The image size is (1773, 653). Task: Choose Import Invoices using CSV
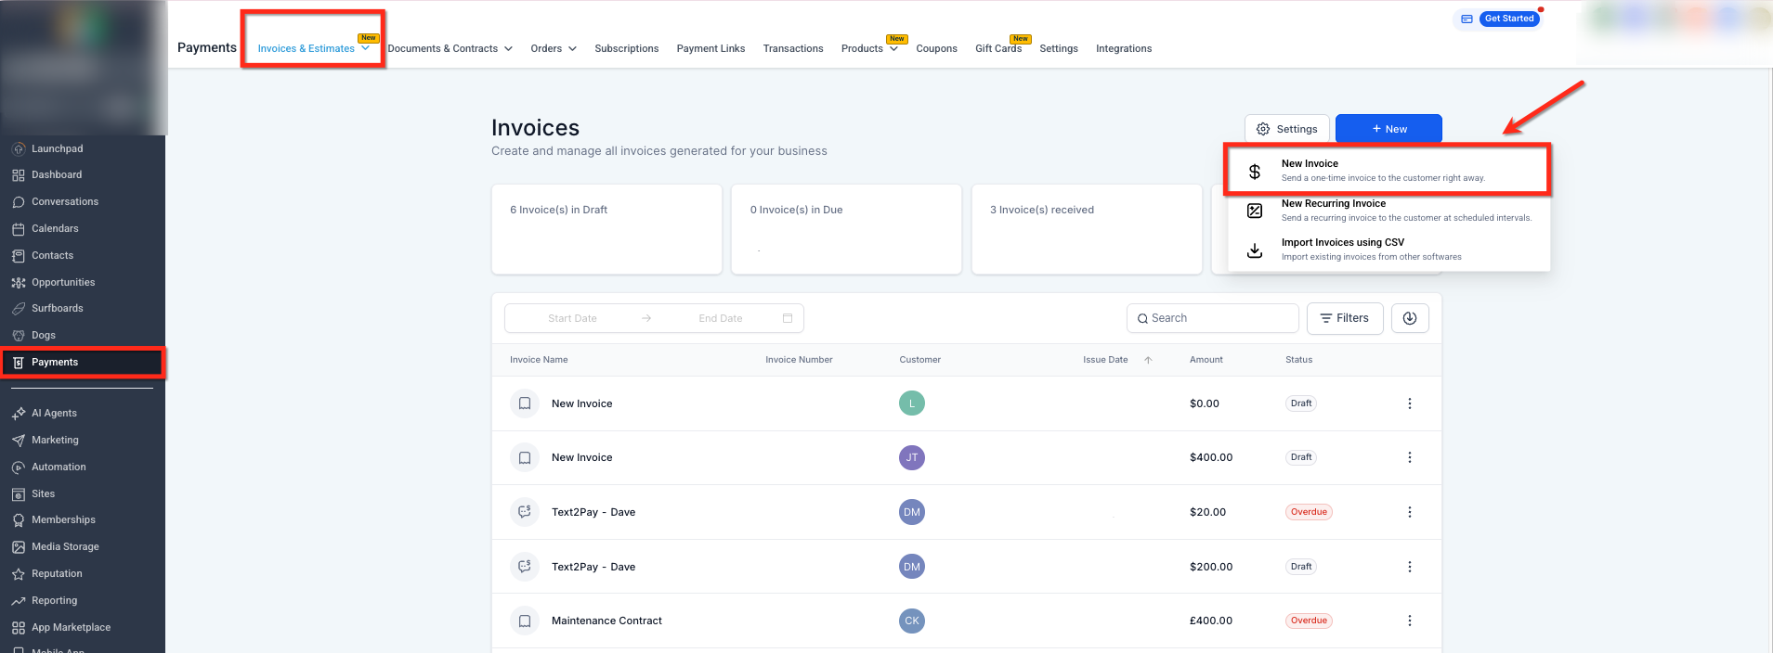[1388, 250]
